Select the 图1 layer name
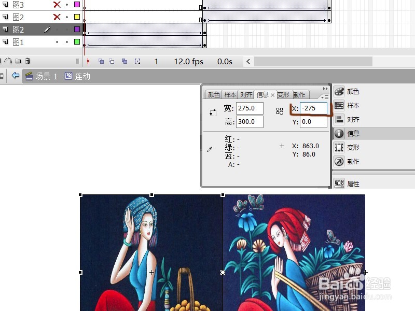Screen dimensions: 415x311 (x=18, y=42)
